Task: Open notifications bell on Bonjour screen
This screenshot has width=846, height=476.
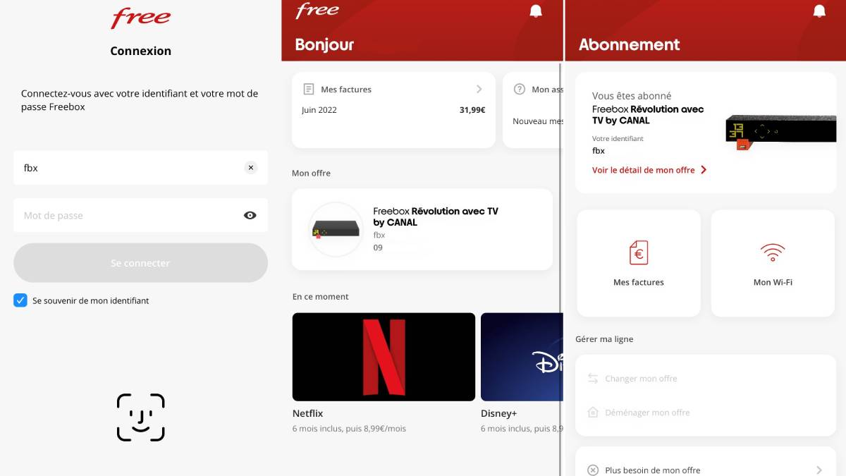Action: click(536, 11)
